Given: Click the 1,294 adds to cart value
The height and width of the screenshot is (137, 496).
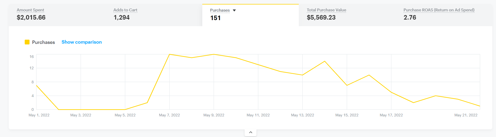Looking at the screenshot, I should [121, 17].
